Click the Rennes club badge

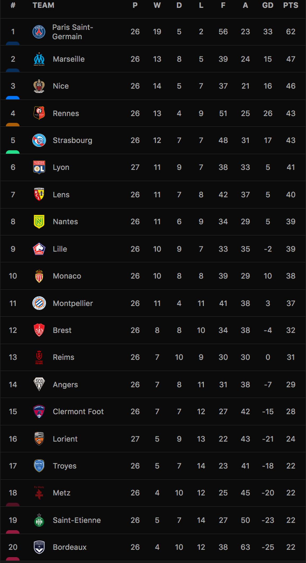(39, 113)
